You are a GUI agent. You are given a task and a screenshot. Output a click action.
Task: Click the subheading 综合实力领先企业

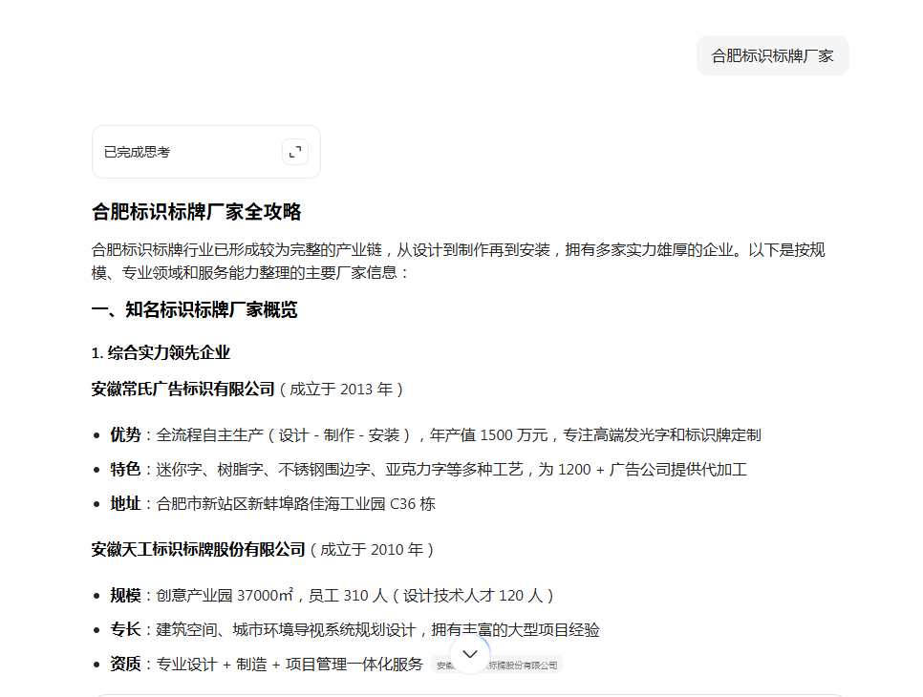pyautogui.click(x=161, y=352)
